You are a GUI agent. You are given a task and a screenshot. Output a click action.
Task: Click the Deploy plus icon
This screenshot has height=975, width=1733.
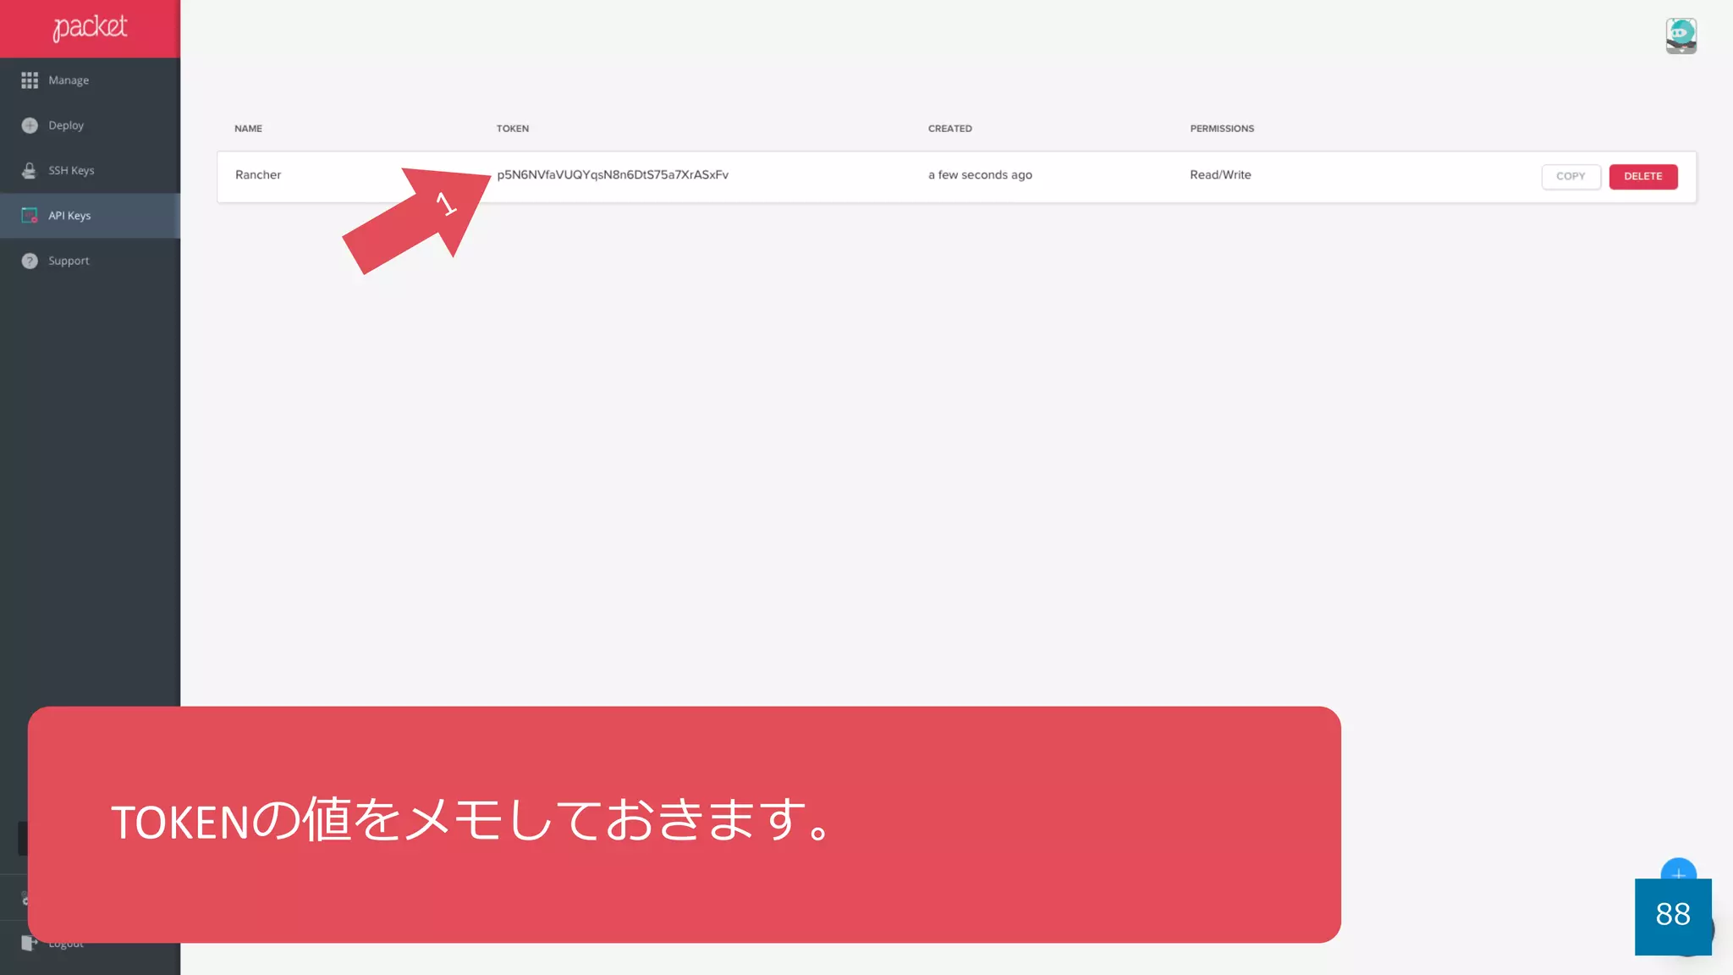pos(30,125)
